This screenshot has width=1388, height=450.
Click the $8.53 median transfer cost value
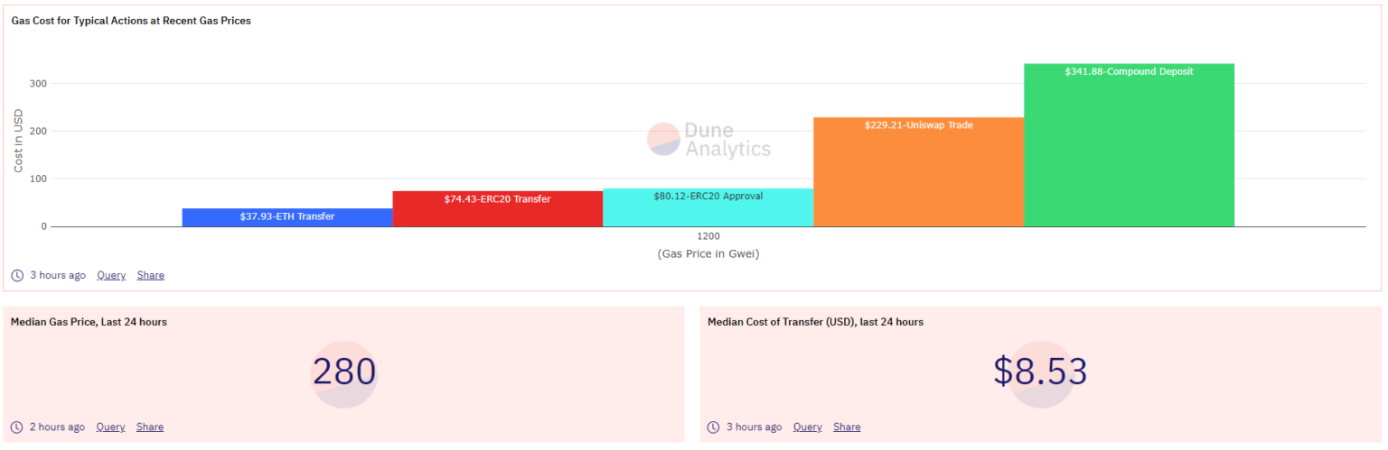1040,372
